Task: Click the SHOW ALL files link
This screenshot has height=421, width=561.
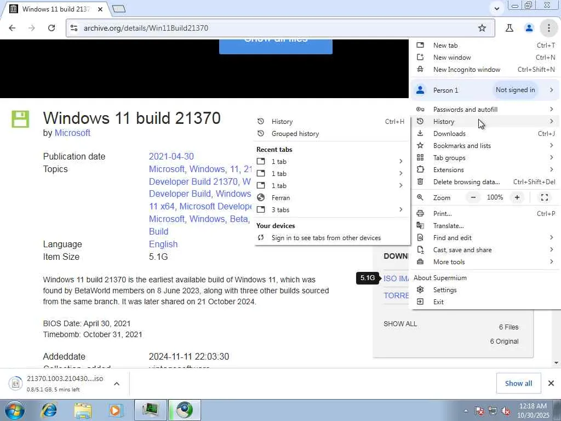Action: 400,323
